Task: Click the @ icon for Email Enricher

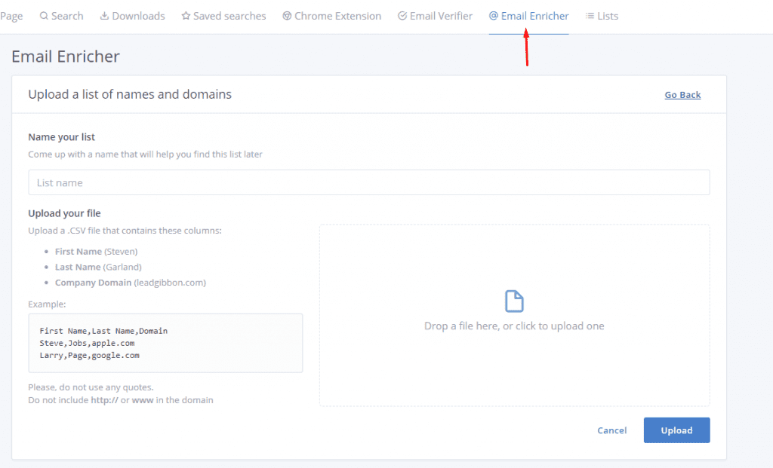Action: tap(494, 16)
